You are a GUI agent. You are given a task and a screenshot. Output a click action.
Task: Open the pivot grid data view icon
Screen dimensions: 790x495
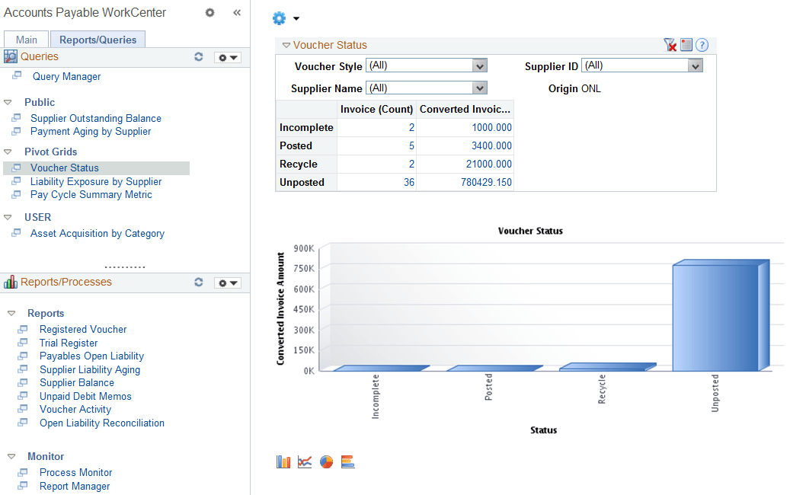click(x=686, y=44)
